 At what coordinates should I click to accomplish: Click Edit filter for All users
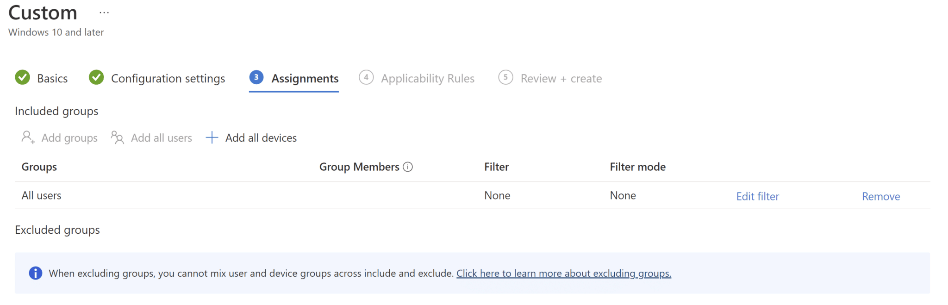tap(757, 196)
